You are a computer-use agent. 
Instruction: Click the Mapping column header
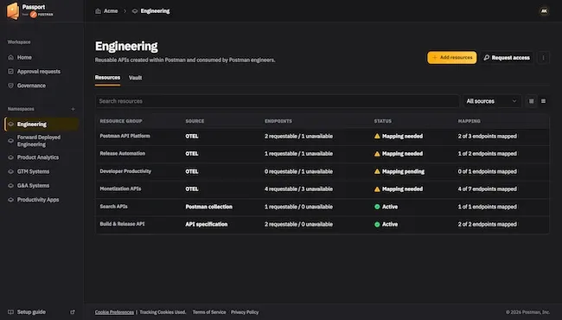tap(469, 121)
